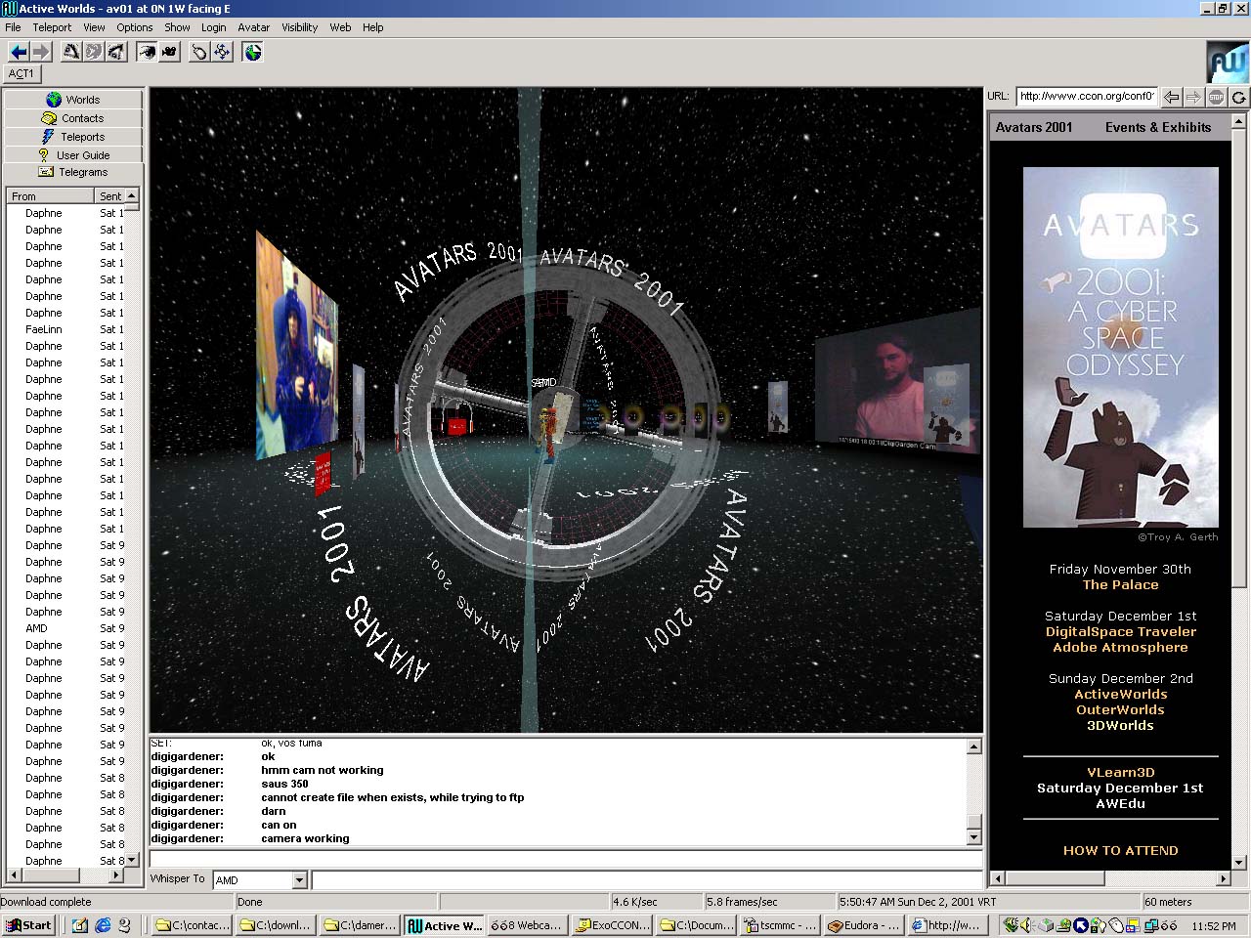Expand the Whisper To dropdown
1251x938 pixels.
[x=299, y=880]
